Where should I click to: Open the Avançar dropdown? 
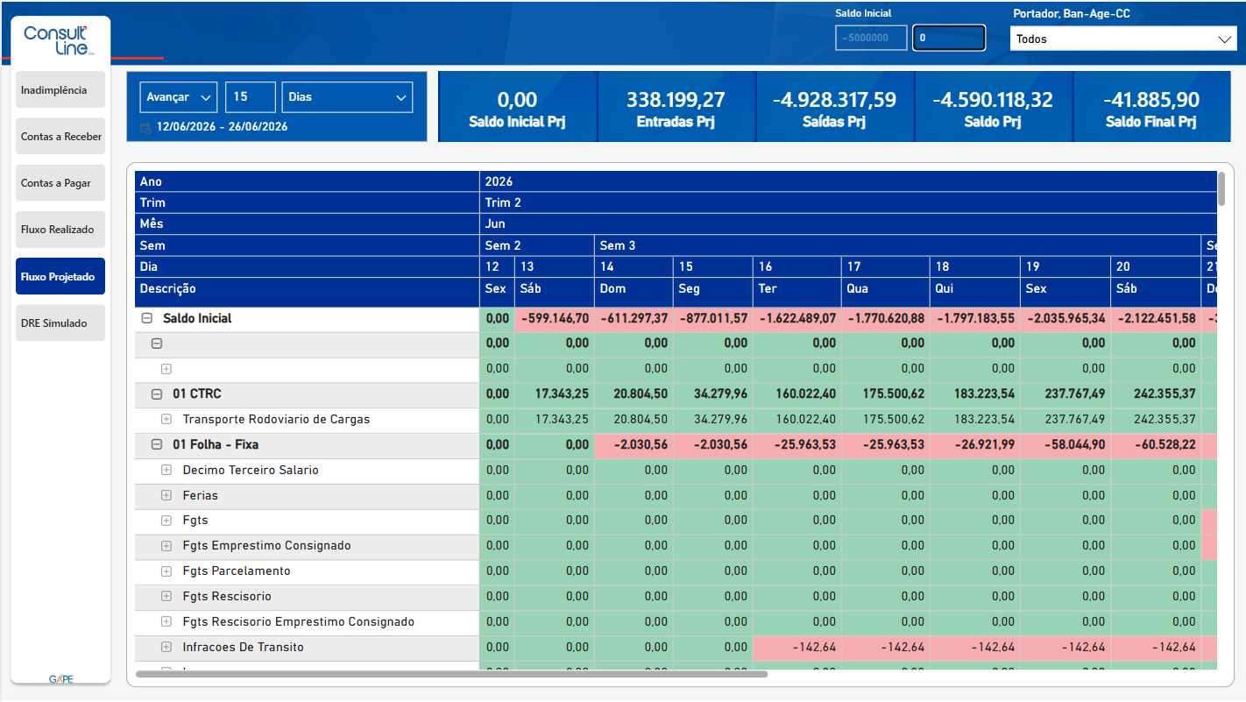point(179,97)
